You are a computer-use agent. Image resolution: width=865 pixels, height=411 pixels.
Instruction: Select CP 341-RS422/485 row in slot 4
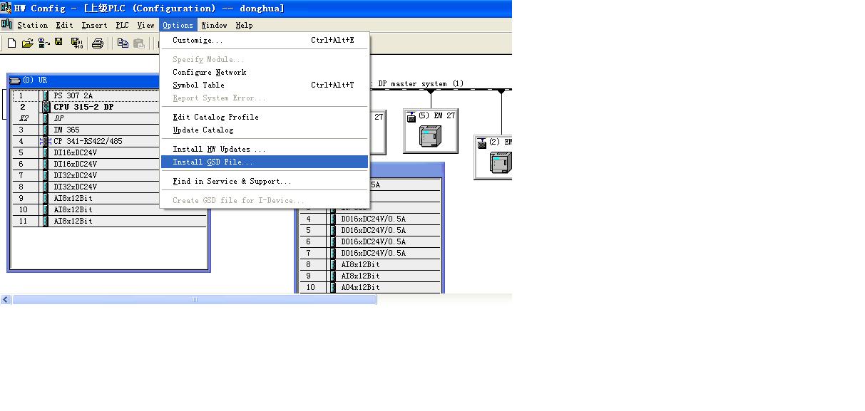click(86, 141)
